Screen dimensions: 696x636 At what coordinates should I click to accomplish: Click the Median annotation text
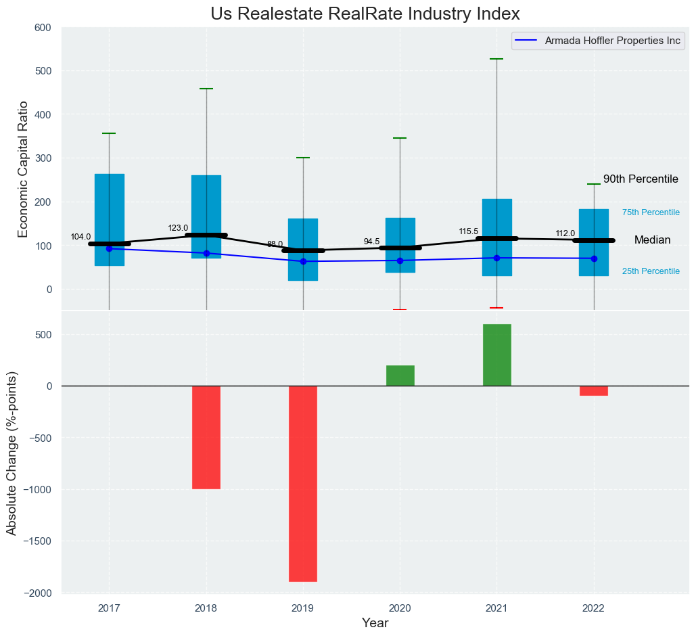[652, 240]
